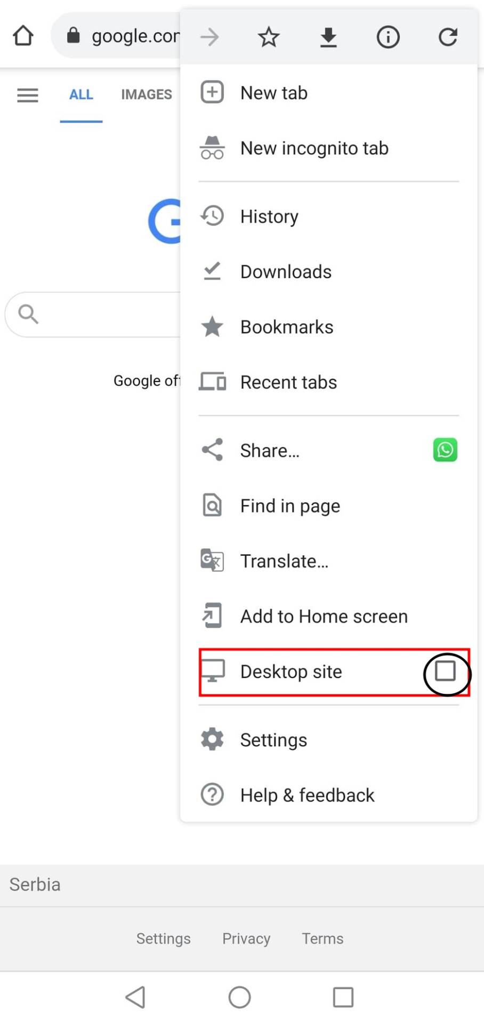Share directly via the WhatsApp icon
484x1024 pixels.
coord(445,450)
